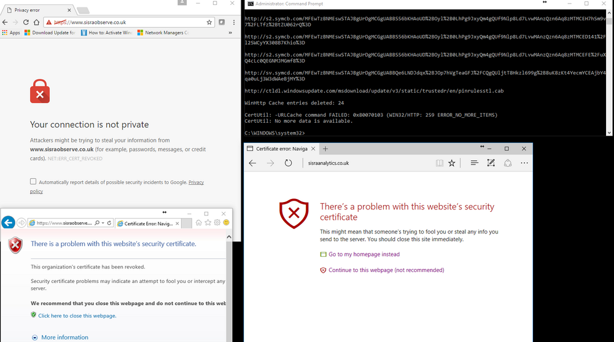
Task: Select Edge 'Certificate error: Naviga' tab
Action: click(281, 149)
